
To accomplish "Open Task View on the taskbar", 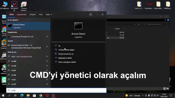I will 15,96.
